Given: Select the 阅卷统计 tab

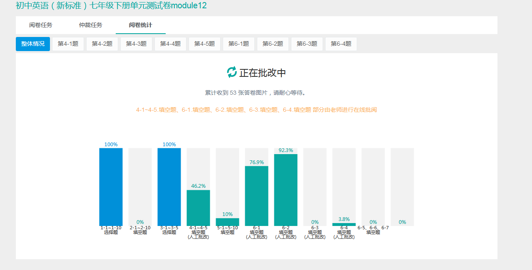Looking at the screenshot, I should (141, 25).
